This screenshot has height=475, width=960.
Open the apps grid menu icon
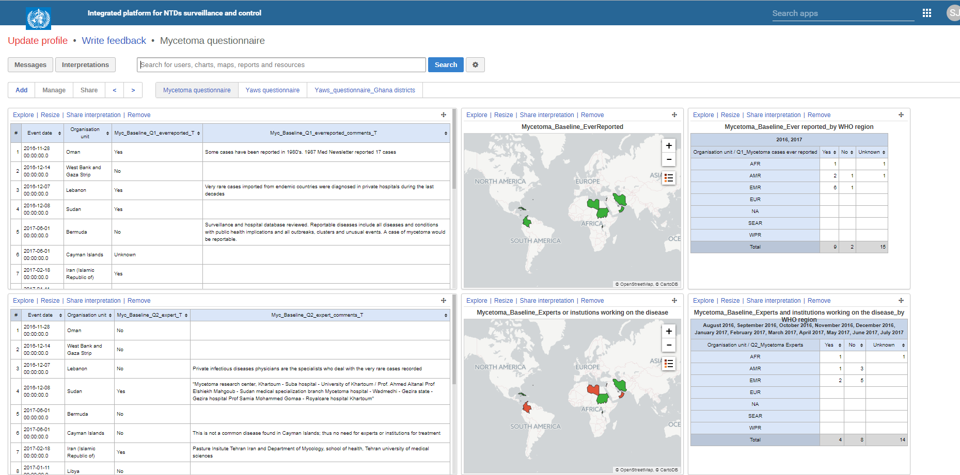[927, 13]
